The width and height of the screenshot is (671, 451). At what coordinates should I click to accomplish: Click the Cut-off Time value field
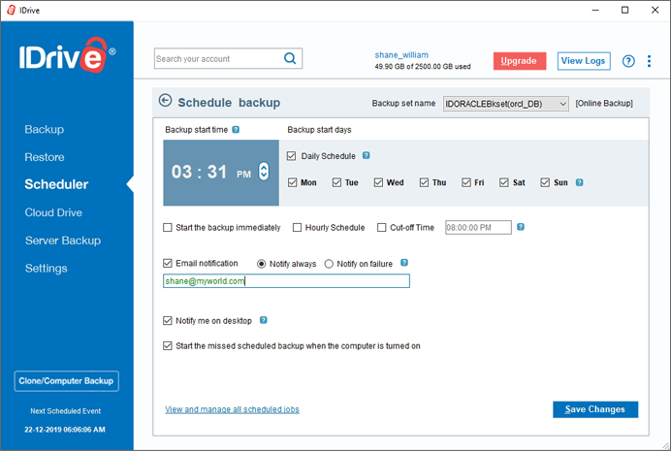[x=478, y=228]
